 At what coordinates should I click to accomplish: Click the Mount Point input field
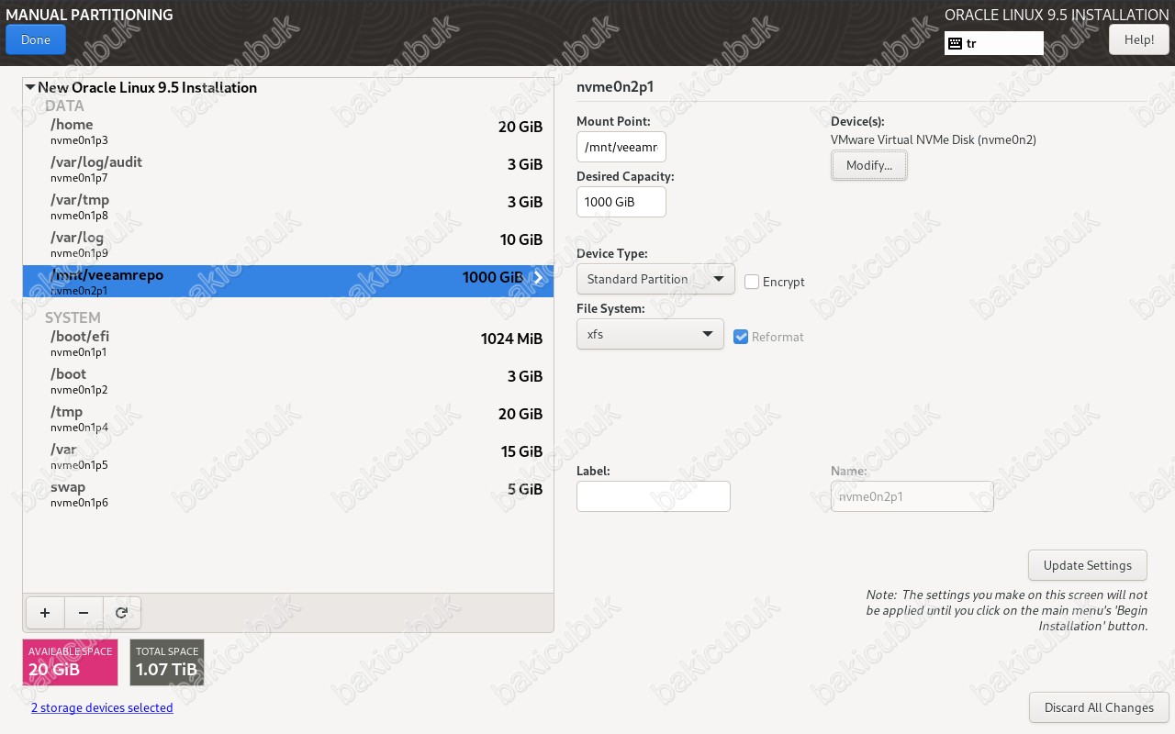click(x=621, y=147)
